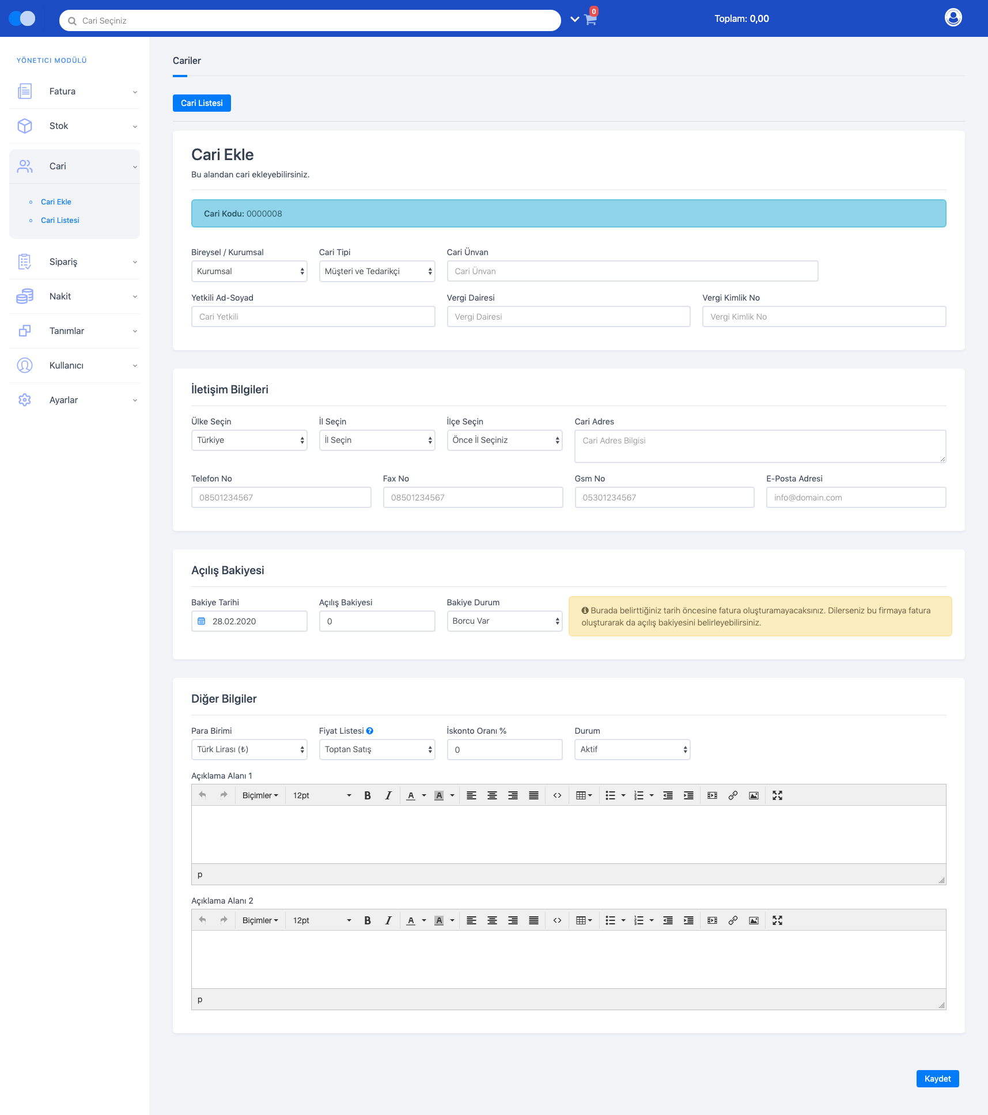Click the Gsm No input field
988x1115 pixels.
click(x=664, y=498)
